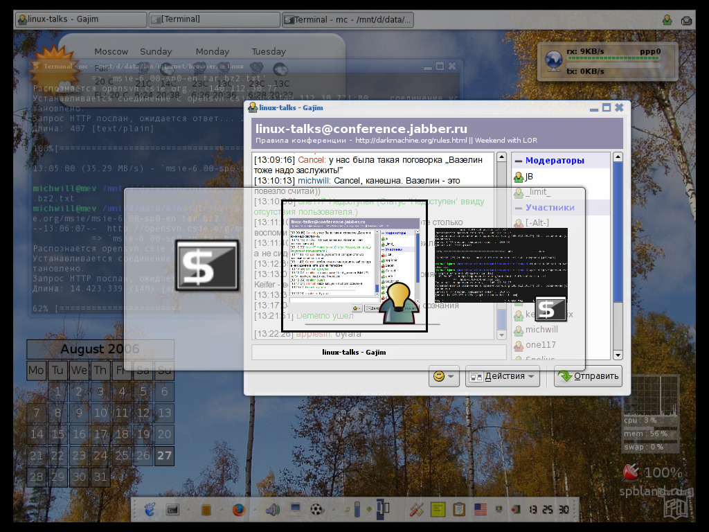Open the Действия actions dropdown
The width and height of the screenshot is (709, 532).
[503, 376]
